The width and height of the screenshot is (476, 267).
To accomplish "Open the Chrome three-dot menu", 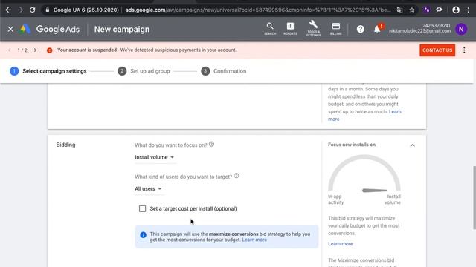I will (x=469, y=10).
